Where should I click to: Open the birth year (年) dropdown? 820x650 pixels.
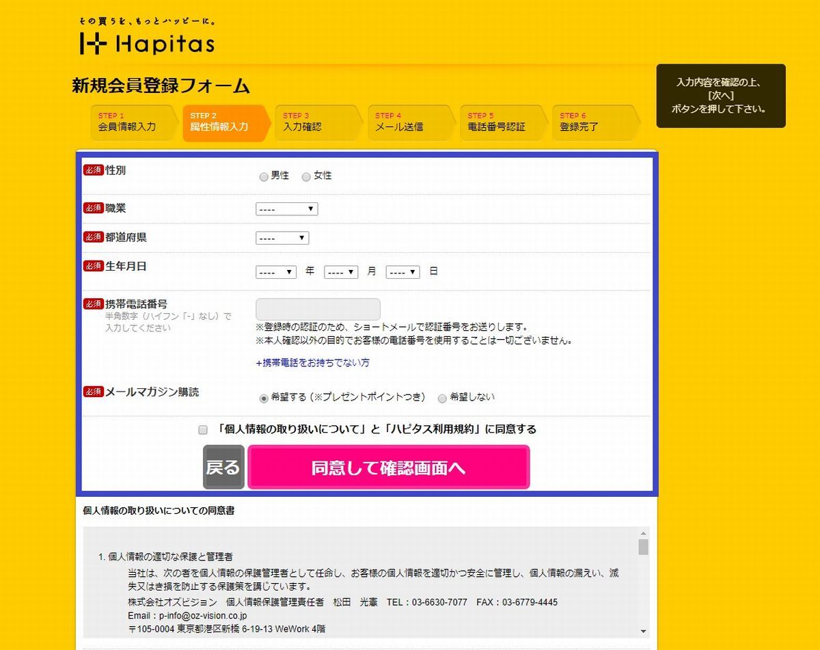pos(276,272)
